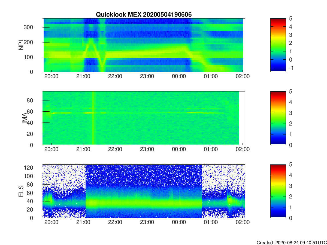Viewport: 327px width, 245px height.
Task: Click the 1 label on the ELS colorbar
Action: point(290,207)
